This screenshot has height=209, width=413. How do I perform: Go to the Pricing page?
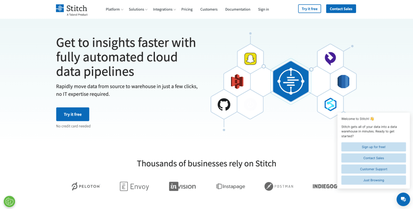pos(187,9)
